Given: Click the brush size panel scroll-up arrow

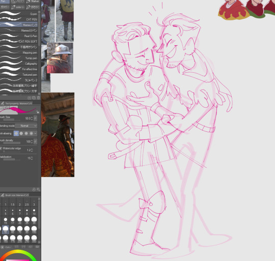Looking at the screenshot, I should (x=39, y=199).
